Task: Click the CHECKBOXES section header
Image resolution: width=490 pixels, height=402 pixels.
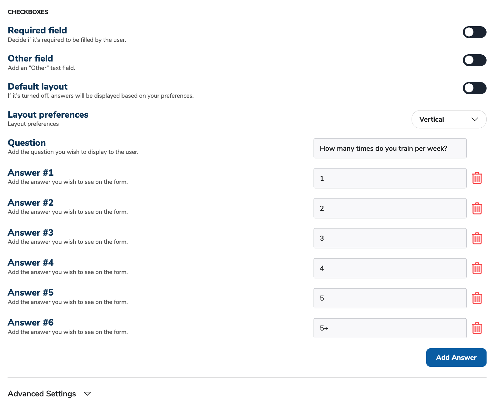Action: pos(28,12)
